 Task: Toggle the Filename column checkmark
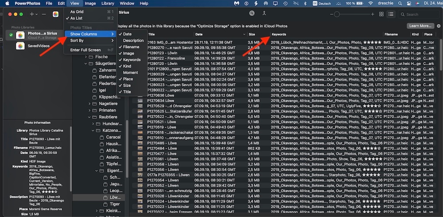[131, 47]
